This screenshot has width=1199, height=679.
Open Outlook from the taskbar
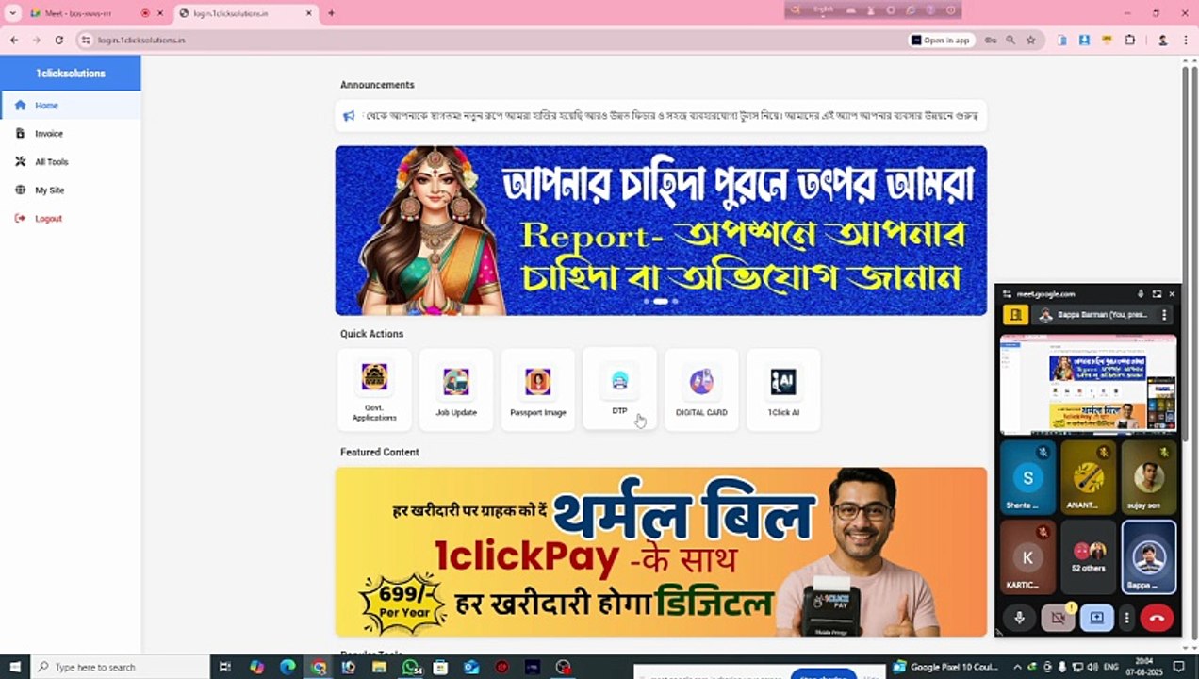tap(471, 667)
